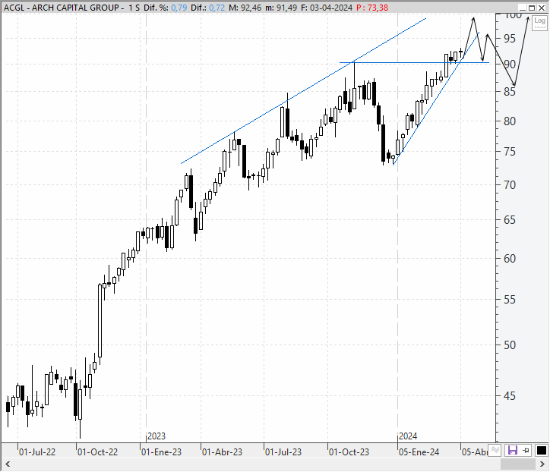Screen dimensions: 550x472
Task: Click the 05-Ene-24 date label
Action: tap(419, 452)
